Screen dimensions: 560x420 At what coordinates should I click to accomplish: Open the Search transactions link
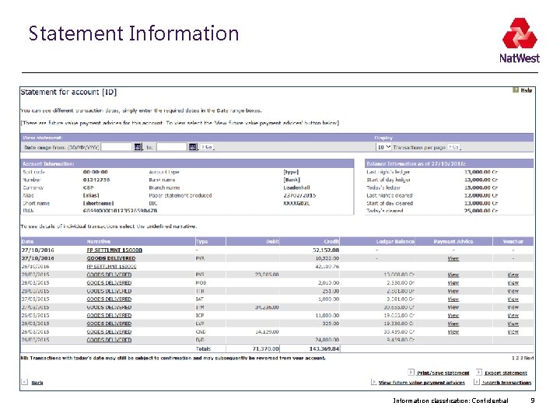(x=507, y=383)
